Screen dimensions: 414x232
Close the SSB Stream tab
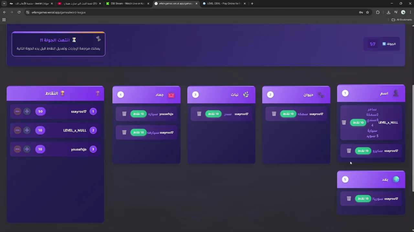tap(148, 4)
